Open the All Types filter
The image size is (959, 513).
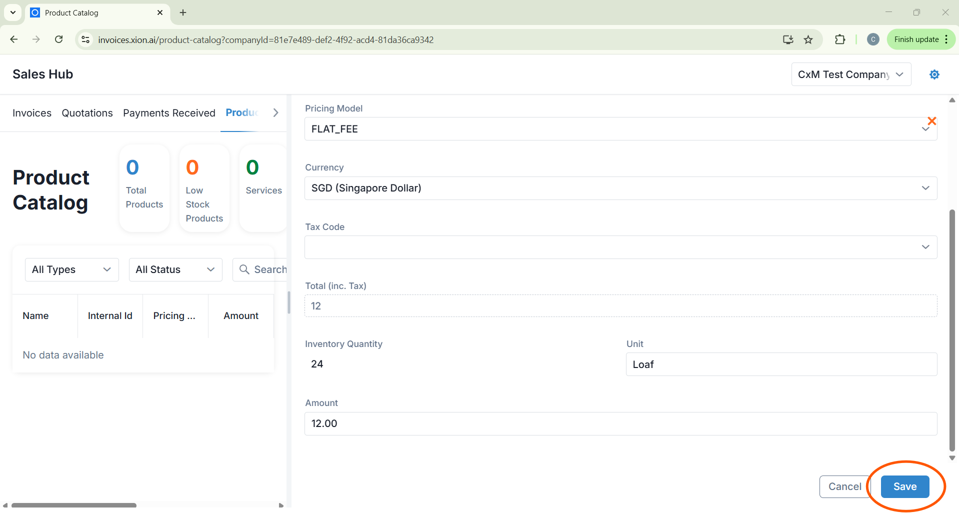click(71, 269)
